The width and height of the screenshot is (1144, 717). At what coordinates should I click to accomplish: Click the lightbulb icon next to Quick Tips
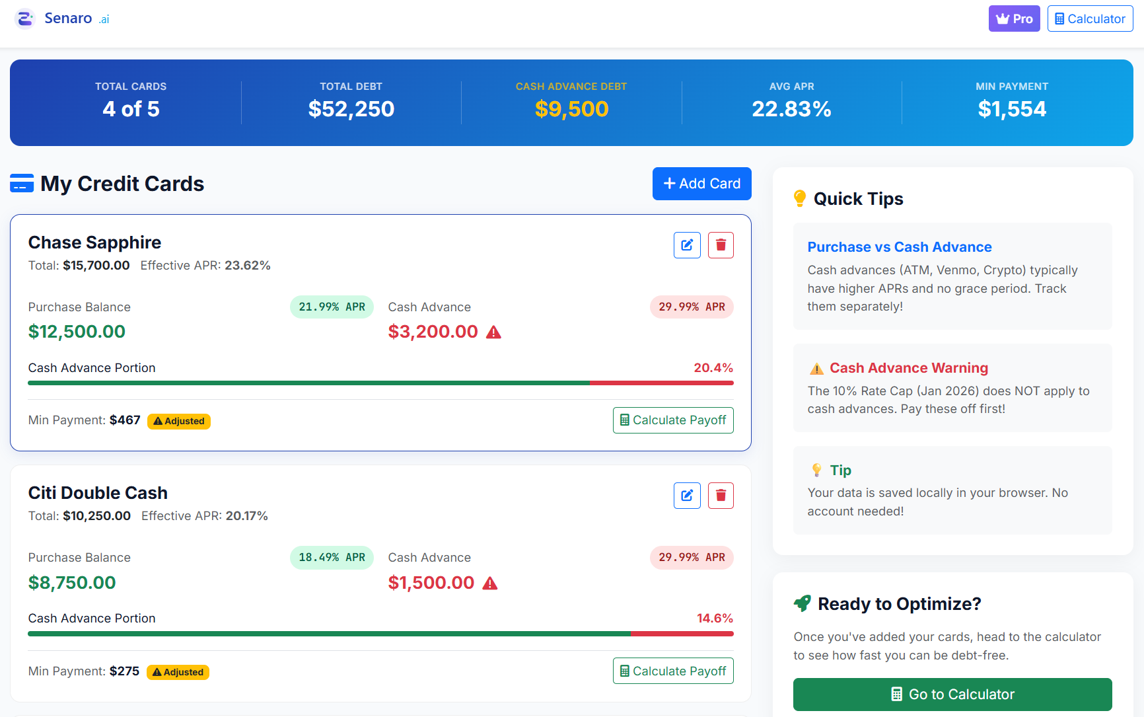point(800,198)
